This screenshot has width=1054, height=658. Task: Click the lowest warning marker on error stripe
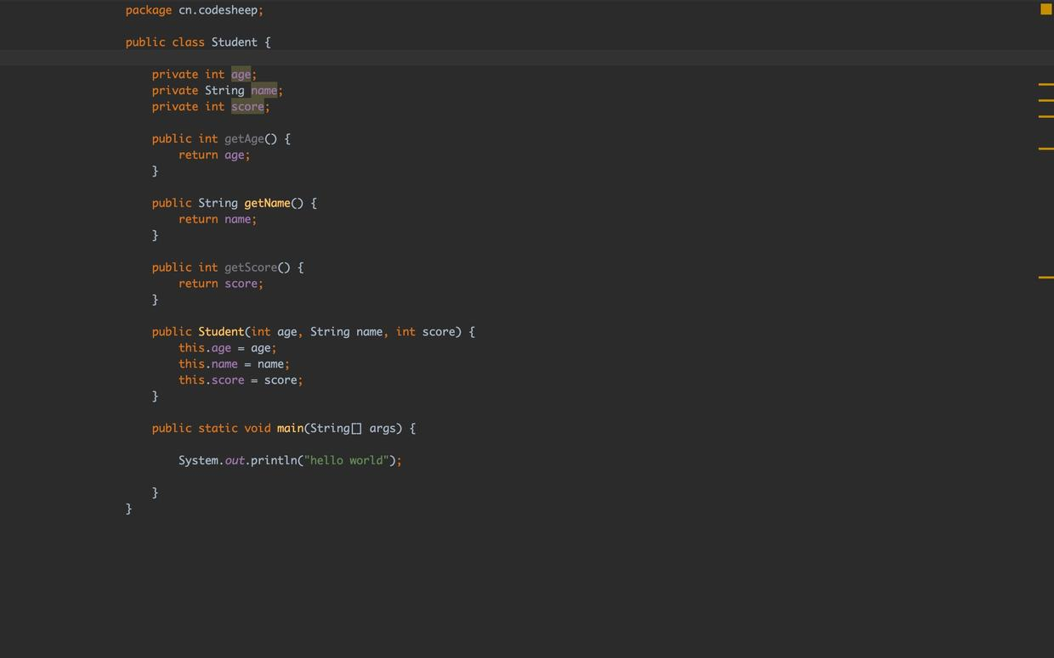(x=1046, y=277)
